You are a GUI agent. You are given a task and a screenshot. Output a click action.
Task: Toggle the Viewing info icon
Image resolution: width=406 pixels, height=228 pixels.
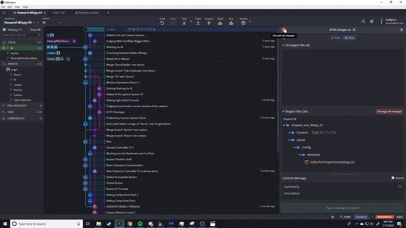click(4, 30)
